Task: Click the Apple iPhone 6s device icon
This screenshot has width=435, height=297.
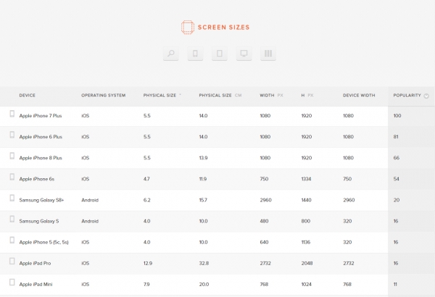Action: coord(12,177)
